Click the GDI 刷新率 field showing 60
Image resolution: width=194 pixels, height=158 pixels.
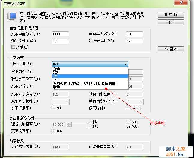point(60,41)
